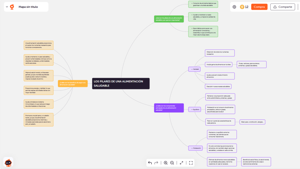The width and height of the screenshot is (300, 169).
Task: Select the 'Variedad' branch node
Action: pyautogui.click(x=195, y=69)
